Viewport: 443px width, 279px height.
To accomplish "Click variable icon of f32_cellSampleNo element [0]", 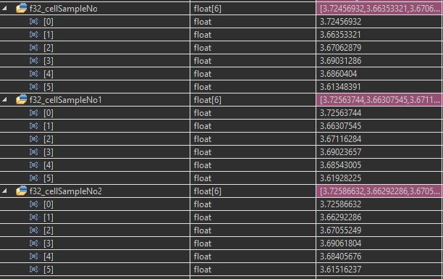I will (x=33, y=22).
